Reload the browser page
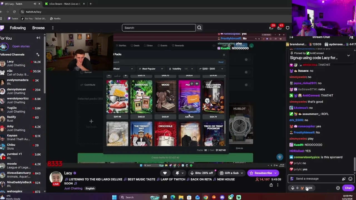This screenshot has width=356, height=200. click(14, 12)
